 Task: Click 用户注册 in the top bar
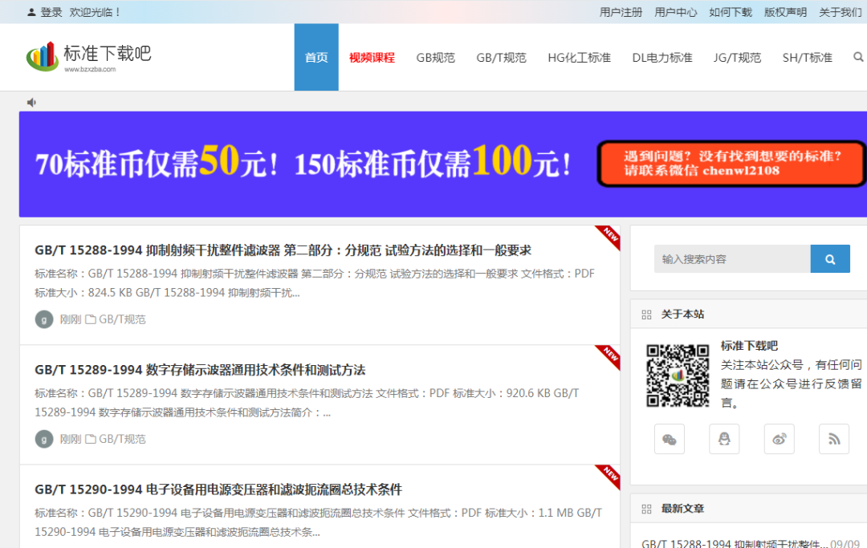tap(620, 11)
